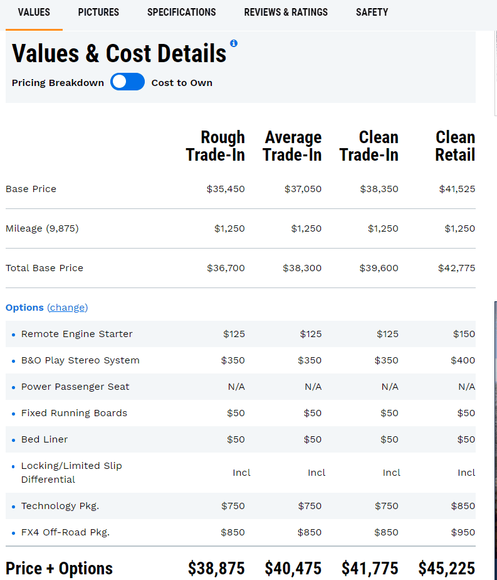
Task: Open the Pictures tab
Action: 98,12
